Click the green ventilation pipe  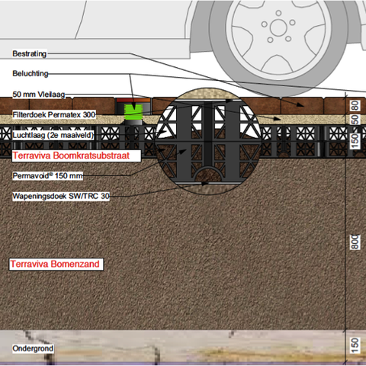133,111
